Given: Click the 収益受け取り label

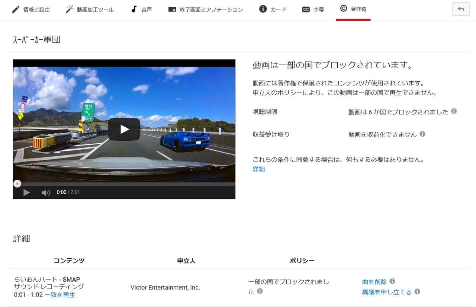Looking at the screenshot, I should pos(271,134).
